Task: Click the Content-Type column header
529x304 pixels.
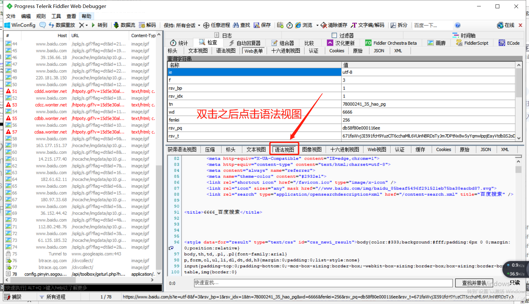Action: pos(143,36)
